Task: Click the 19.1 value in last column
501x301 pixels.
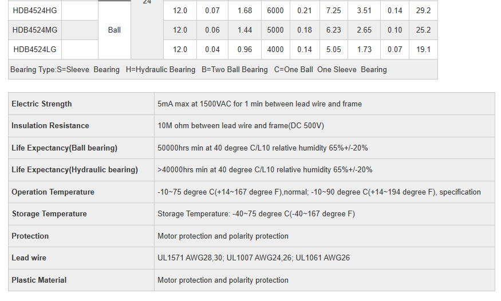Action: pos(423,49)
